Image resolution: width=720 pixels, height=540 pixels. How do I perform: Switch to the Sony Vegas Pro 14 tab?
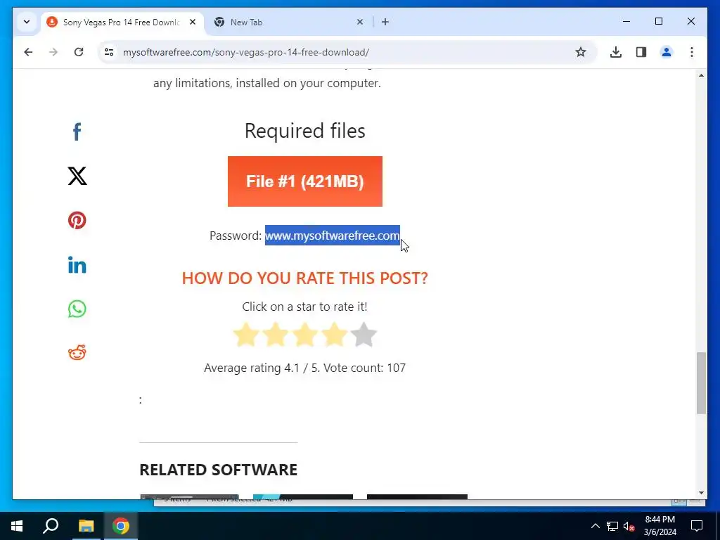coord(121,22)
